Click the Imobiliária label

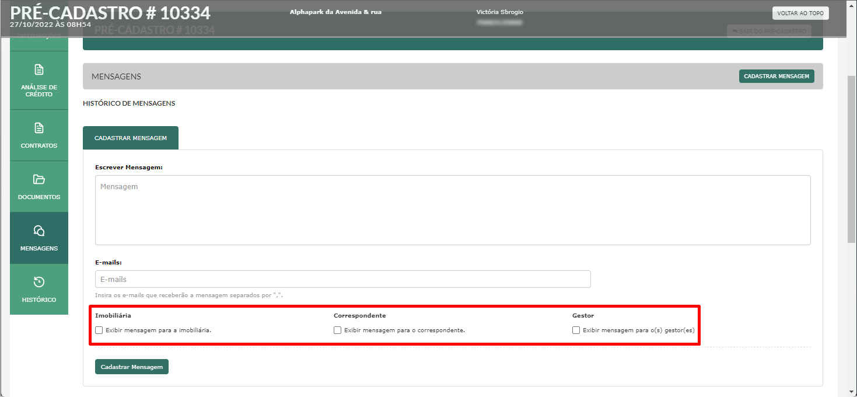113,316
